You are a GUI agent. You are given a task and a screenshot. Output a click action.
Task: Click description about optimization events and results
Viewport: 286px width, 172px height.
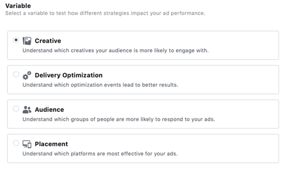pos(100,85)
